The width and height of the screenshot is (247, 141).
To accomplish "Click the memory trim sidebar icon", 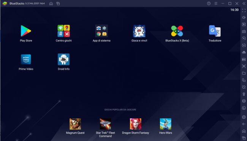I will pos(244,52).
